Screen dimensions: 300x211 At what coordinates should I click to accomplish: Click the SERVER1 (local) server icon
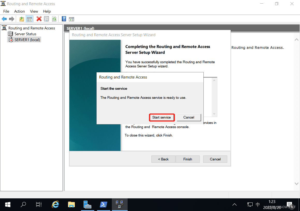tap(11, 40)
